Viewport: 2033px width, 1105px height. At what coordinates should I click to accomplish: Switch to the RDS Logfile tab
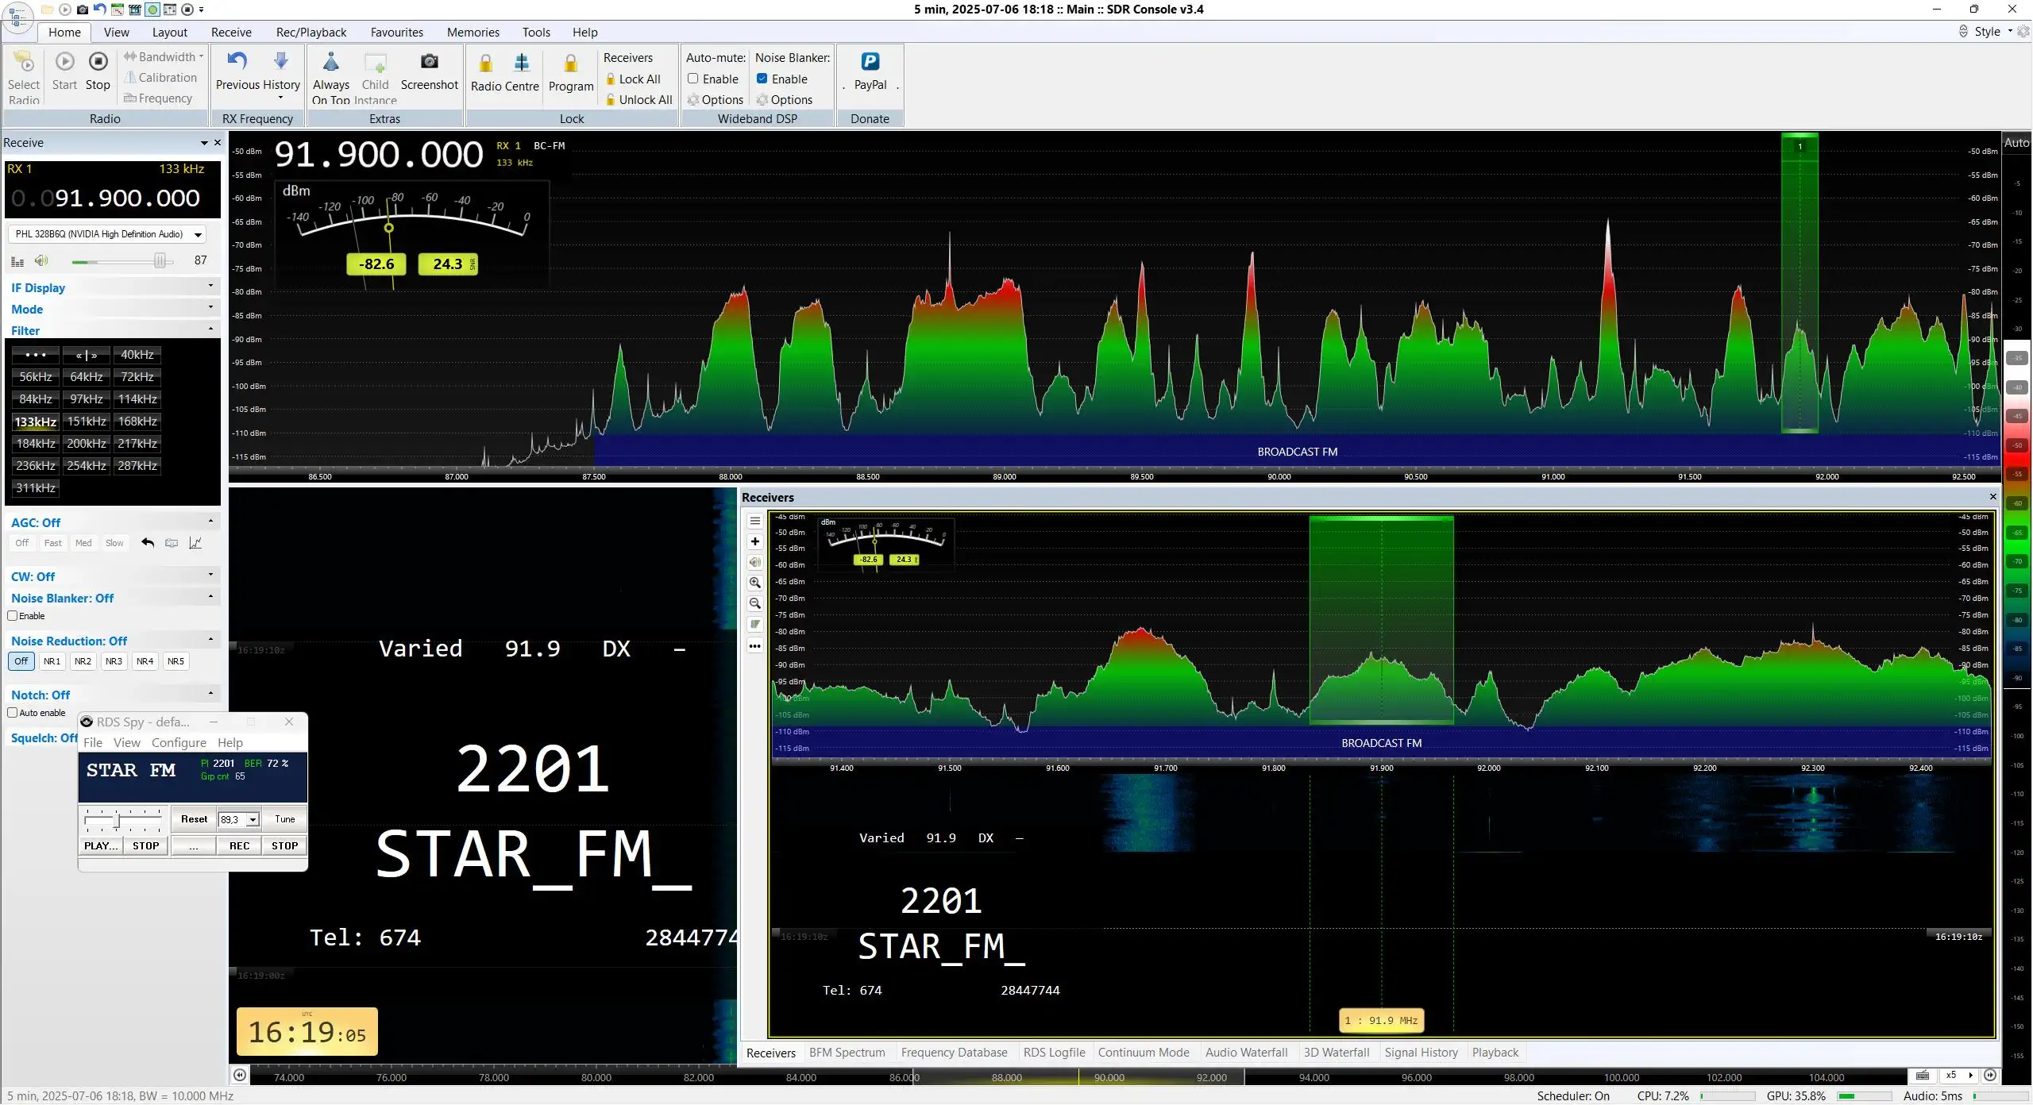pyautogui.click(x=1054, y=1053)
